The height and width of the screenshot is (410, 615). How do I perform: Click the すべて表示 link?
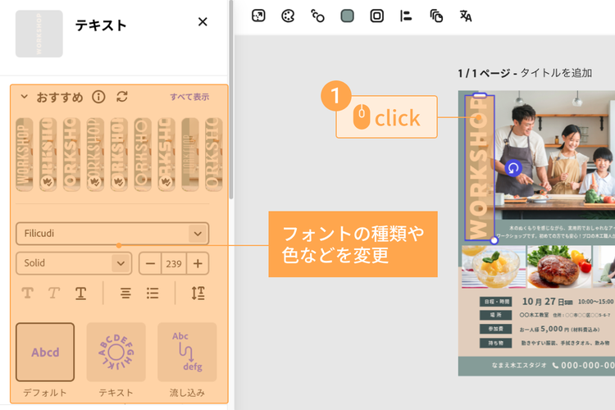click(189, 97)
